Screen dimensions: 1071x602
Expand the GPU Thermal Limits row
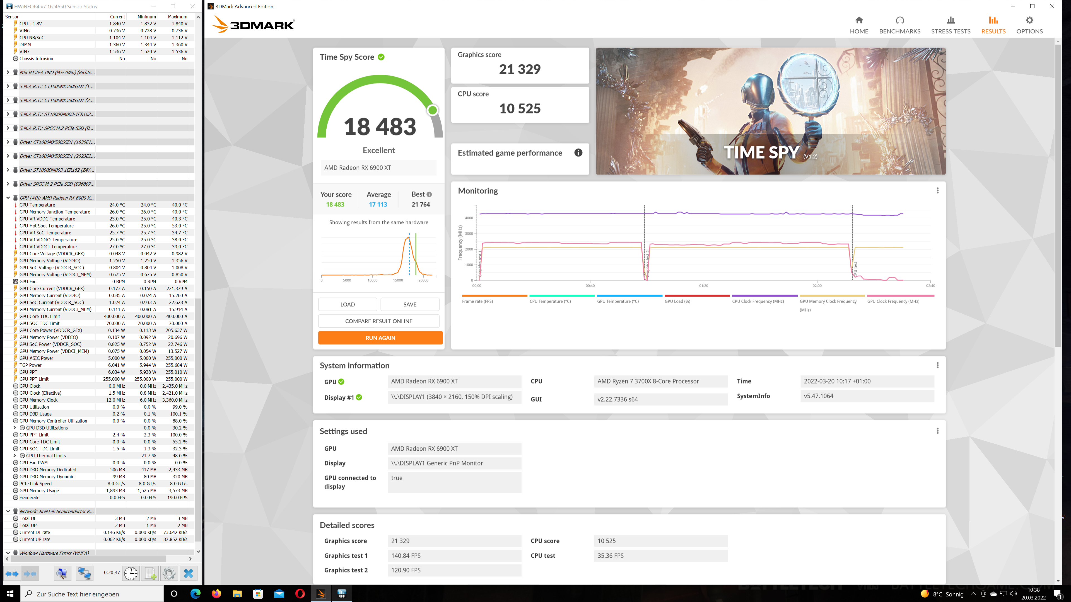click(15, 456)
